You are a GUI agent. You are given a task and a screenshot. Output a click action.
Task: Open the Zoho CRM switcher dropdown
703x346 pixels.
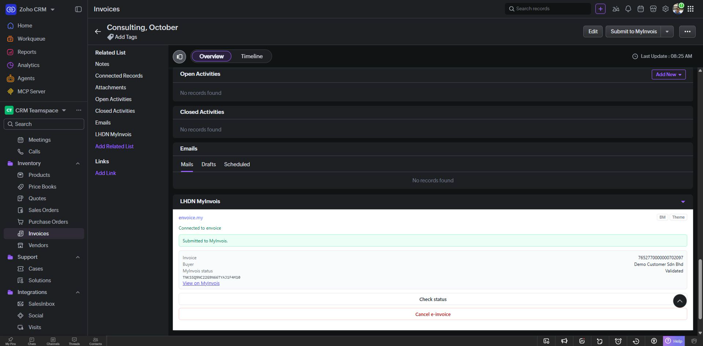point(53,9)
